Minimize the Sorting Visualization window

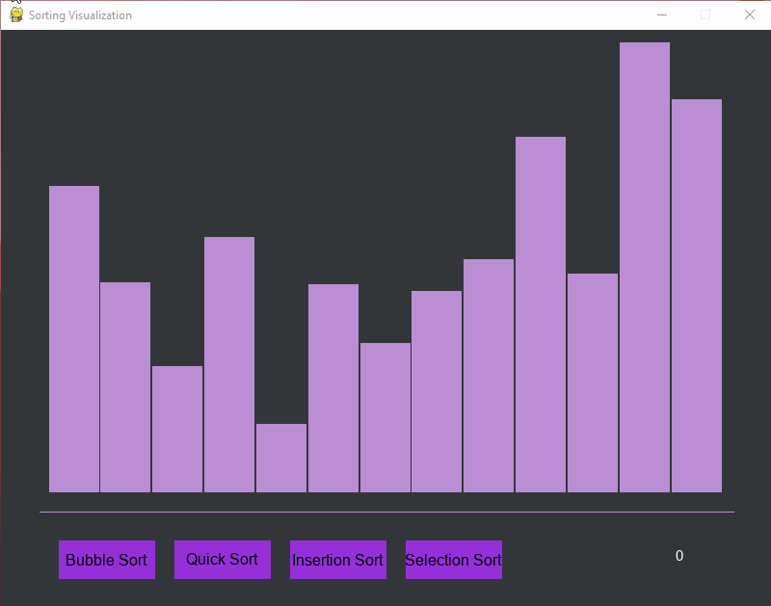pyautogui.click(x=661, y=14)
